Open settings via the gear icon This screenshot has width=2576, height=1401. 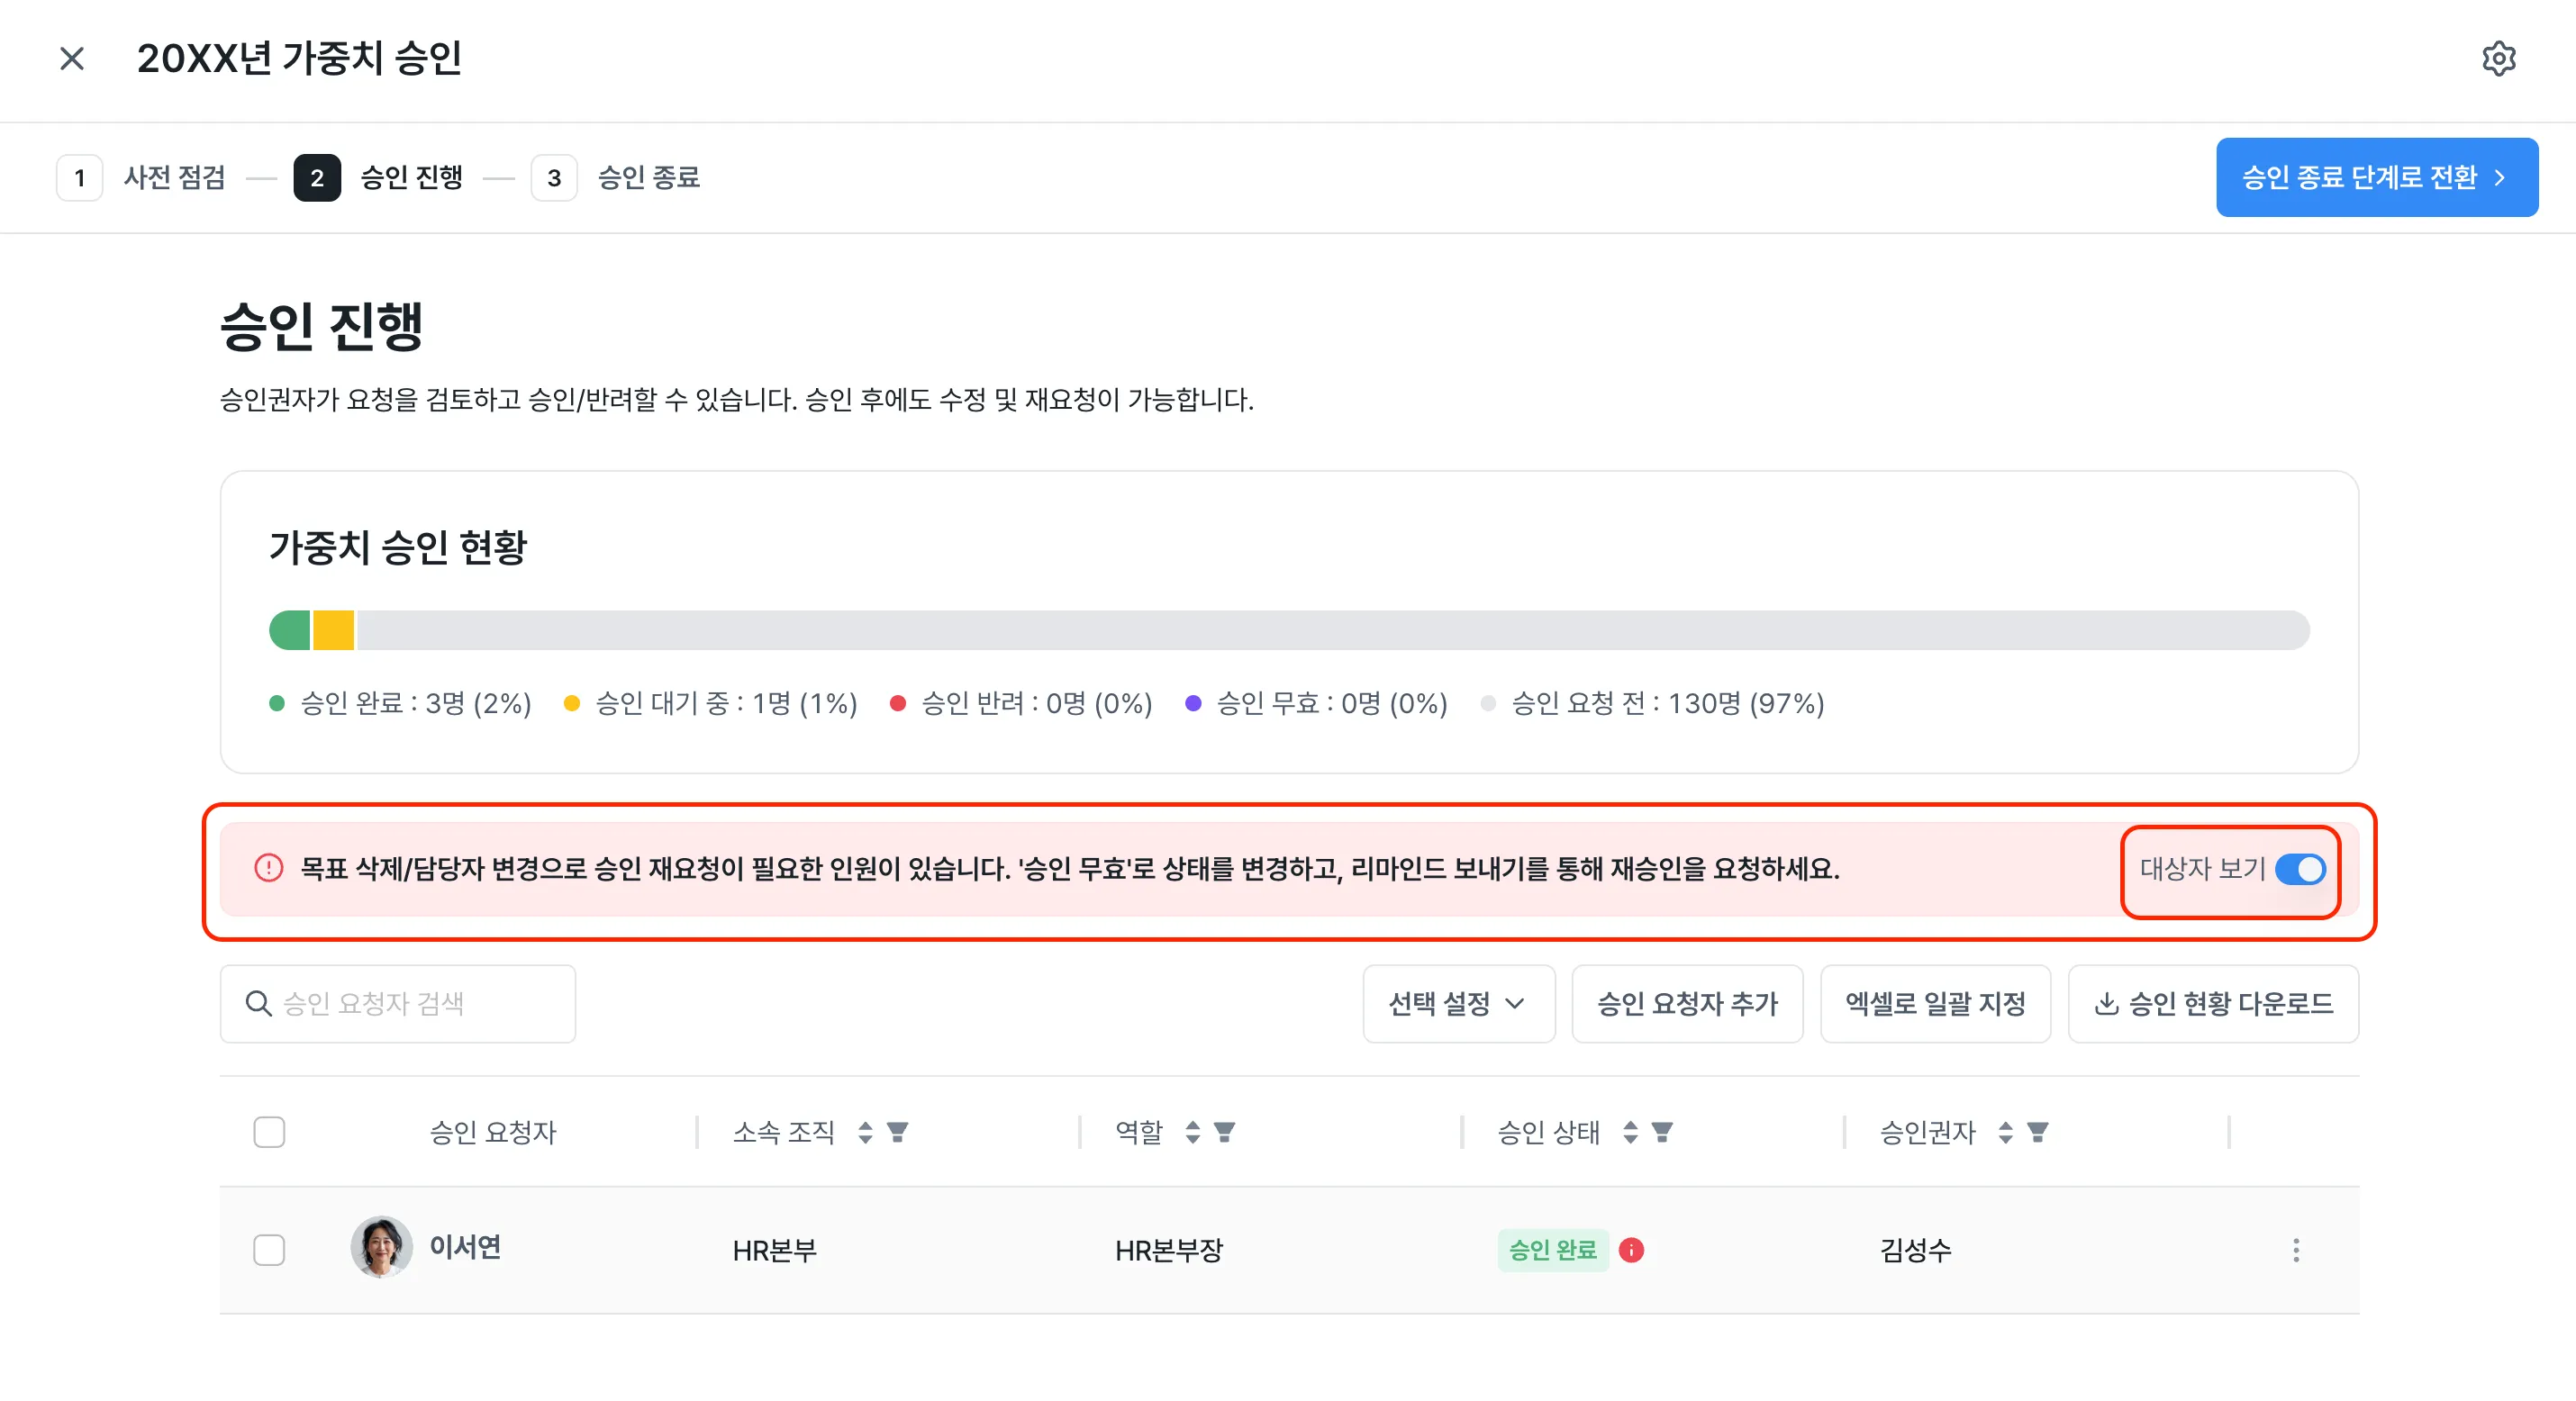[2498, 58]
